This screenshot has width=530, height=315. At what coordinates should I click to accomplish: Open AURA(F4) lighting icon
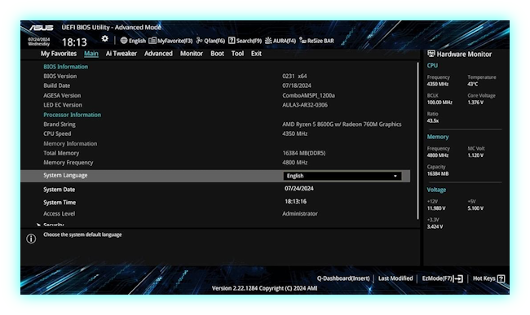pyautogui.click(x=268, y=41)
